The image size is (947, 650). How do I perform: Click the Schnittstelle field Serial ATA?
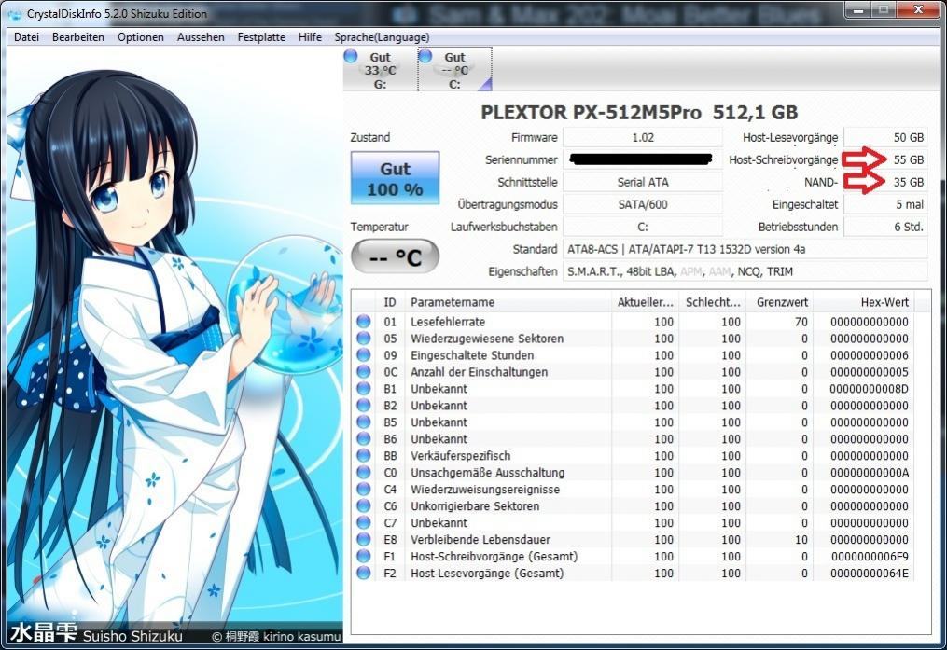pos(643,182)
